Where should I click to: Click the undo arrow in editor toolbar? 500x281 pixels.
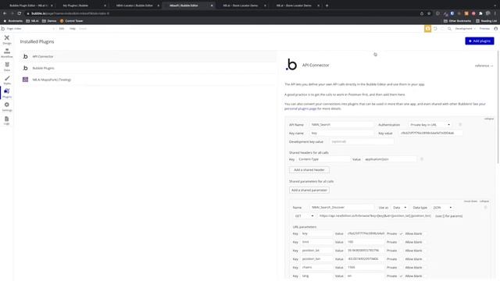pos(435,29)
